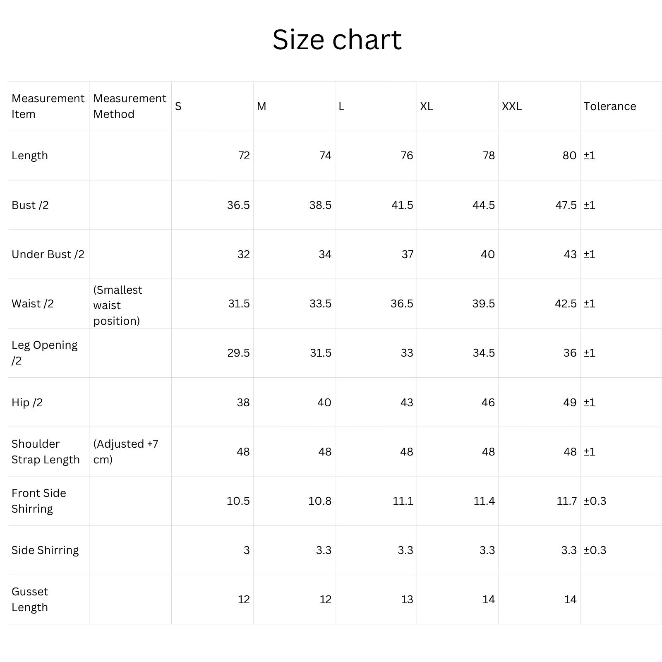Image resolution: width=662 pixels, height=662 pixels.
Task: Click the Front Side Shirring ±0.3 tolerance cell
Action: pyautogui.click(x=595, y=501)
